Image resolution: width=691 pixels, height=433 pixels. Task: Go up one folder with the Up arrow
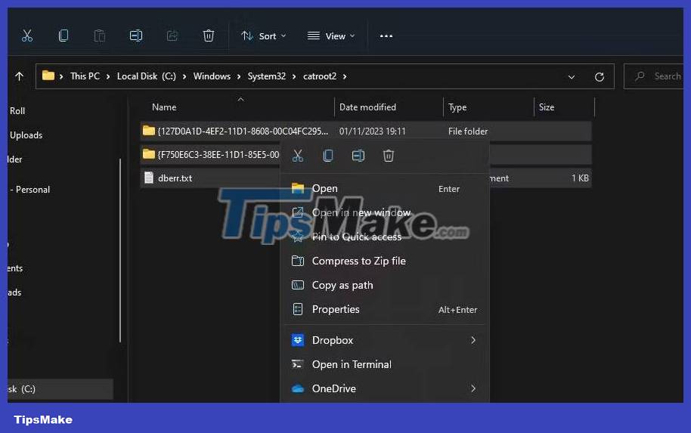click(x=20, y=76)
